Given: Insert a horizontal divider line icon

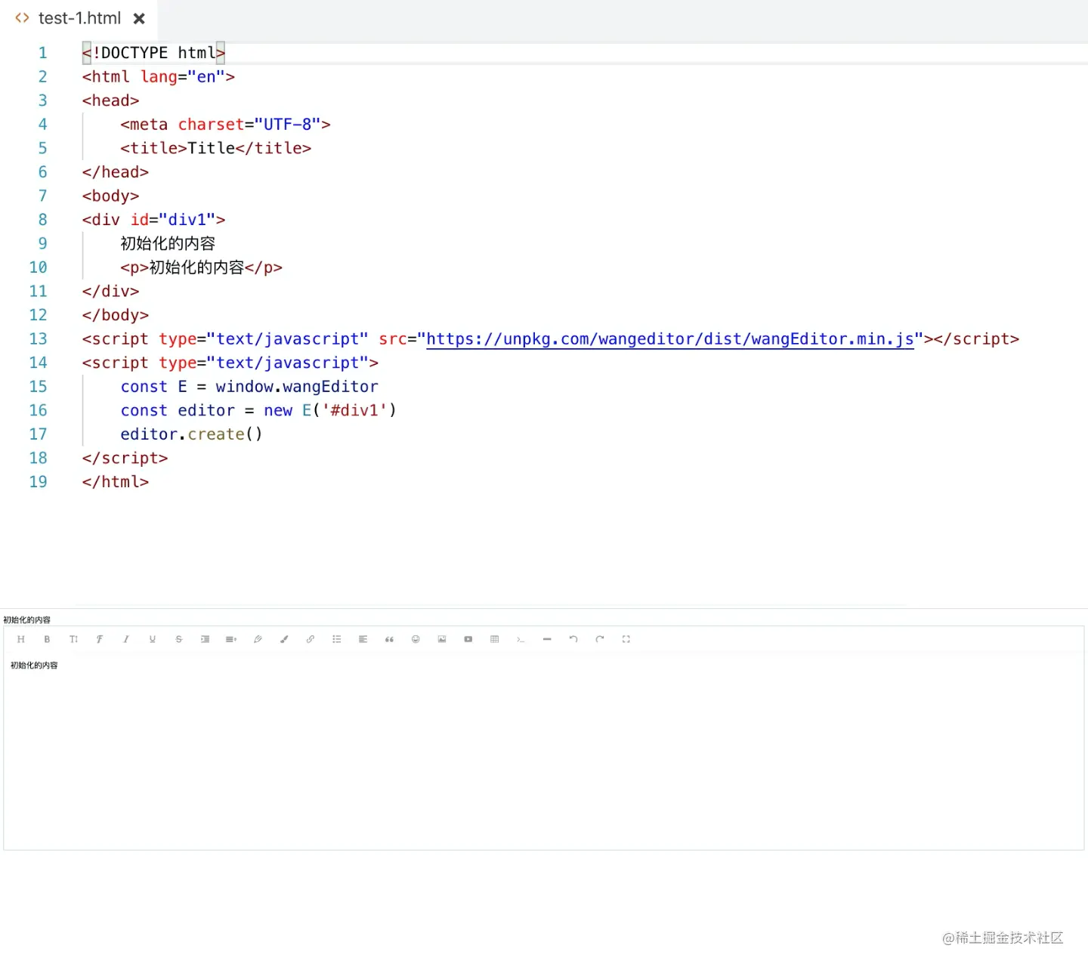Looking at the screenshot, I should [547, 639].
